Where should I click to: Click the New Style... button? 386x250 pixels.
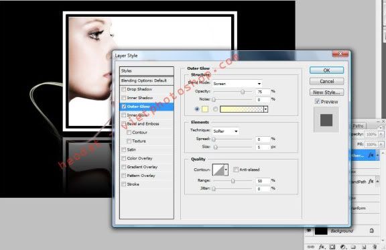point(326,92)
